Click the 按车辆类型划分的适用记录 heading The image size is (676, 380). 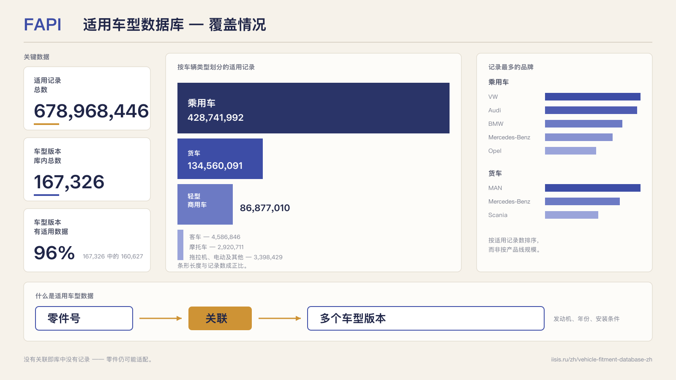pos(216,67)
